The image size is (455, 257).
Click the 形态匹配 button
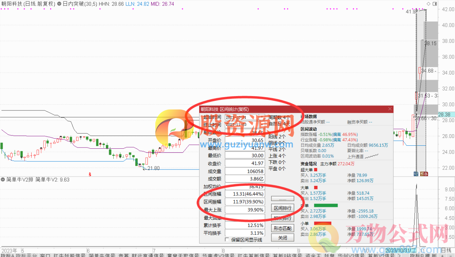283,228
